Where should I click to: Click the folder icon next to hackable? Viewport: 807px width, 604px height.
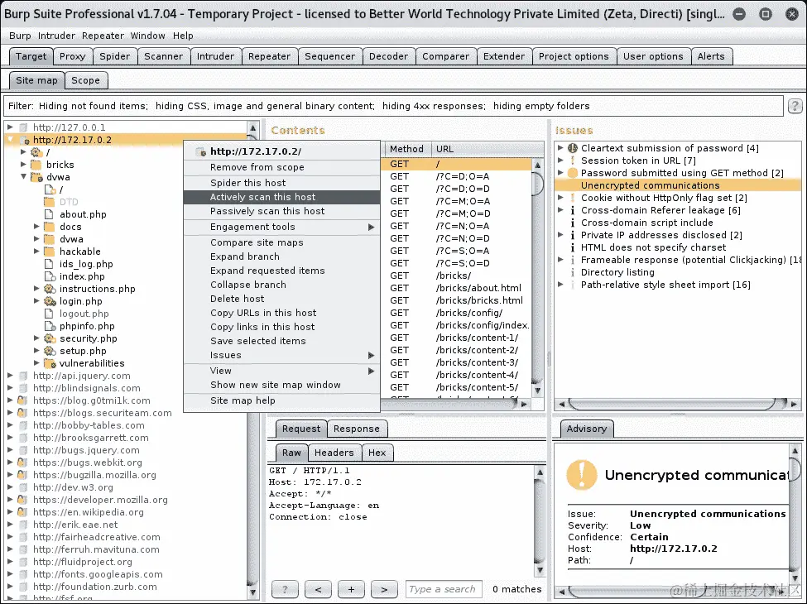(50, 252)
